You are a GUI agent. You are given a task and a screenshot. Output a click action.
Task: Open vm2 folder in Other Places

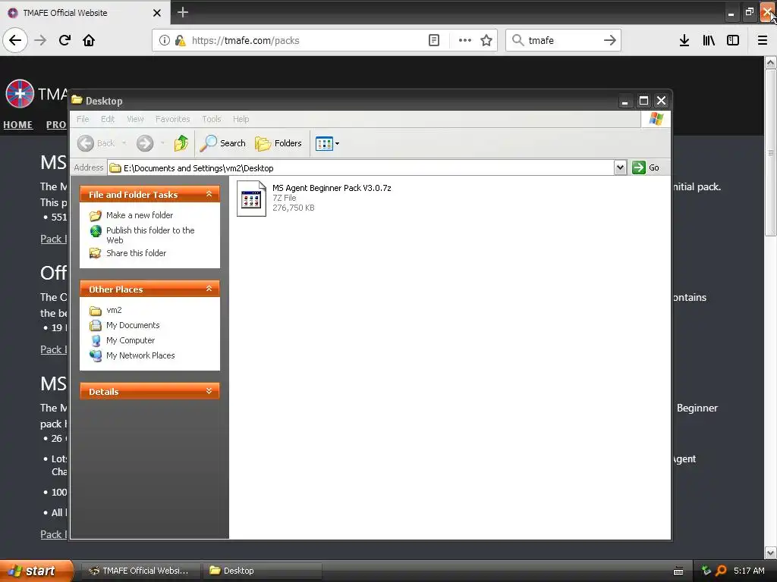pyautogui.click(x=106, y=310)
